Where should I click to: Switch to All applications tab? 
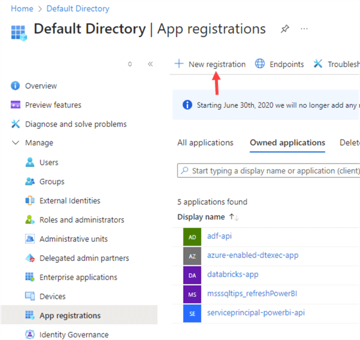(205, 142)
